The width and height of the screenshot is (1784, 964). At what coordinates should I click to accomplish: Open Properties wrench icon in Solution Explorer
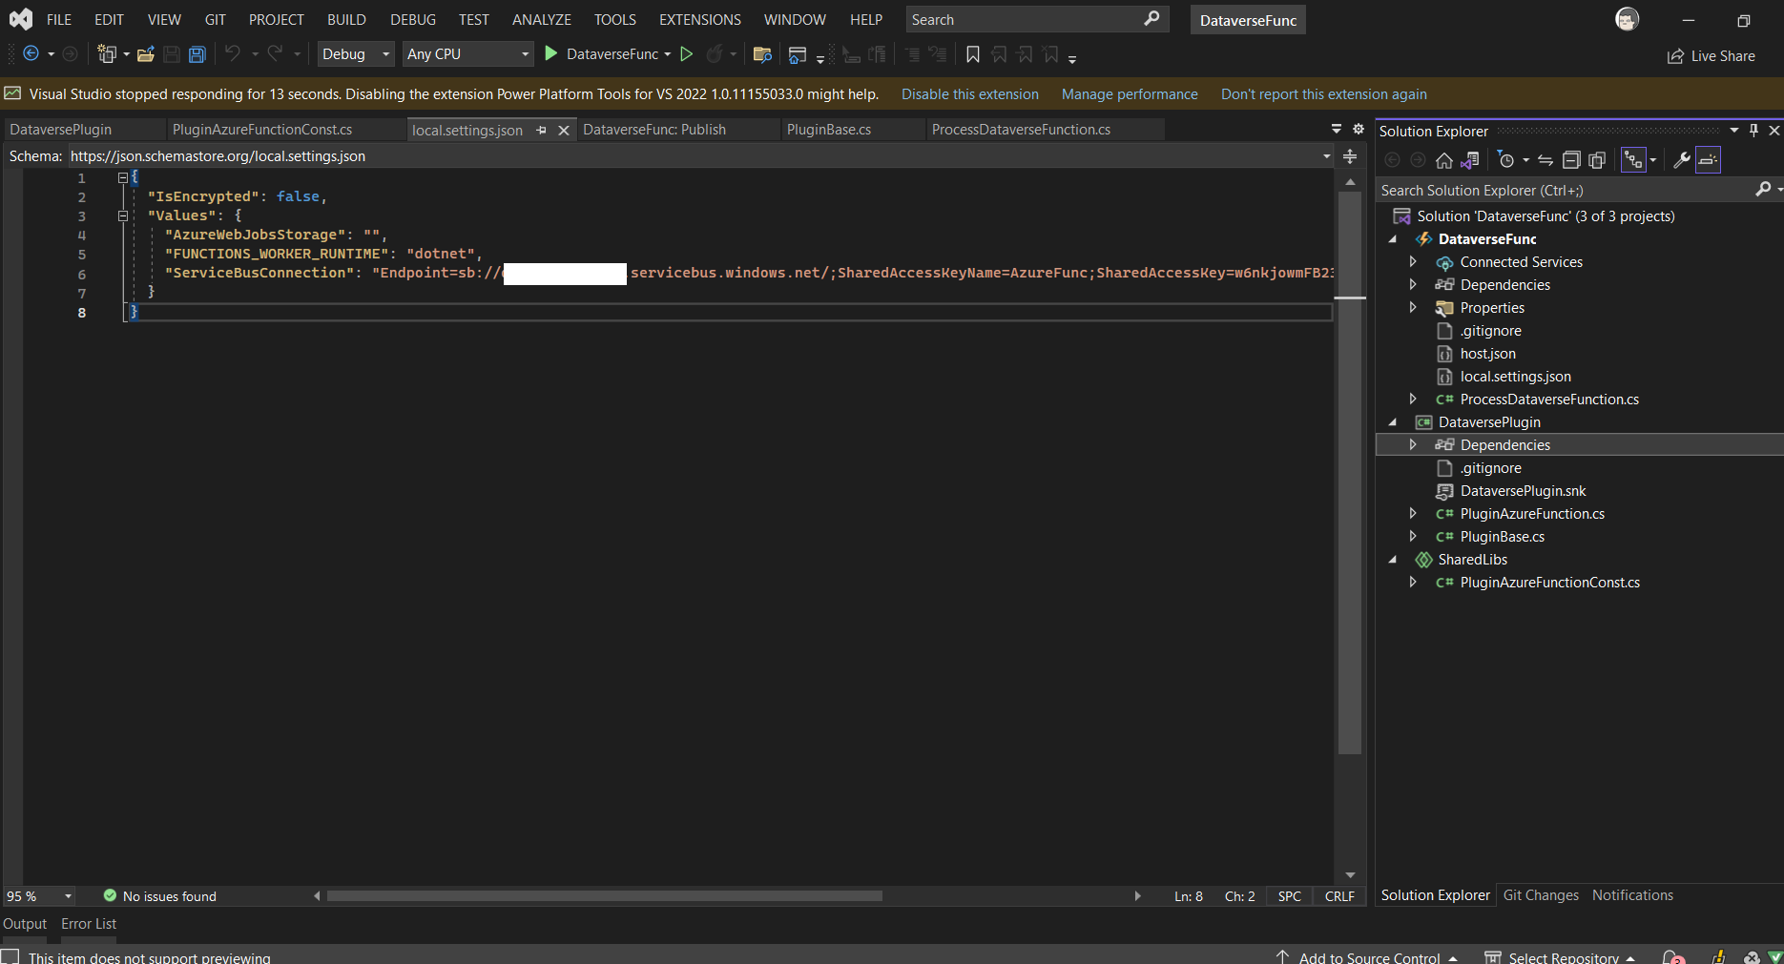tap(1682, 160)
